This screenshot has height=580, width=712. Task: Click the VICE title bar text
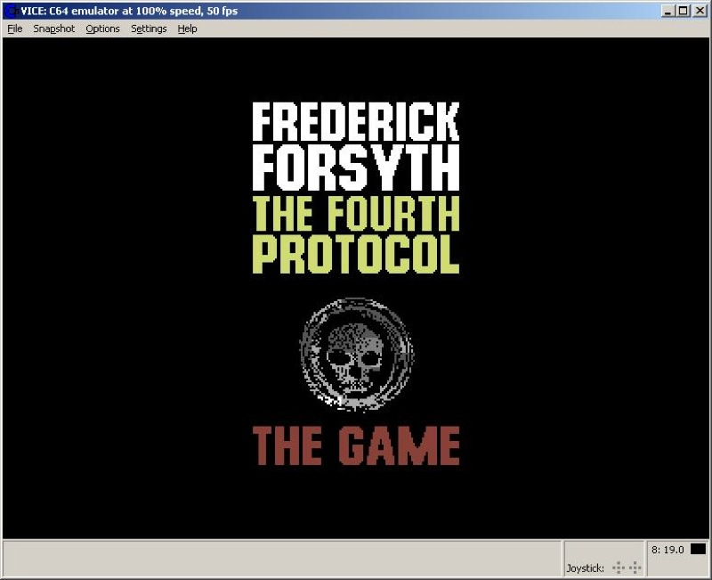click(129, 11)
